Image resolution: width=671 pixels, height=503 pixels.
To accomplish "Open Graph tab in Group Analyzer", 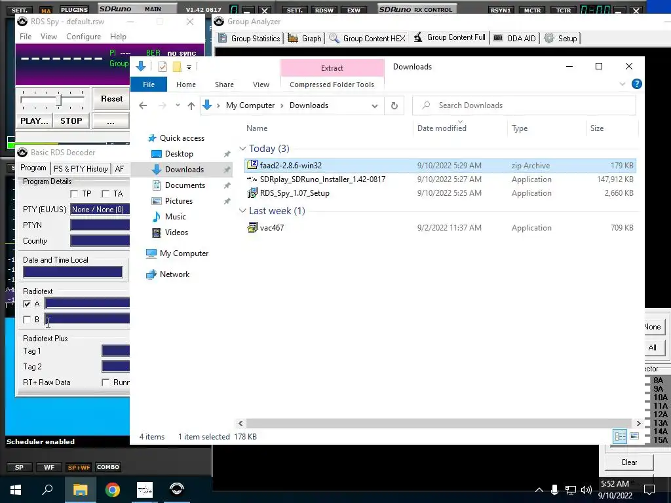I will 305,38.
